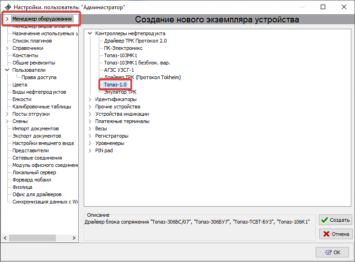
Task: Select the Топаз-1.0 device driver
Action: coord(115,85)
